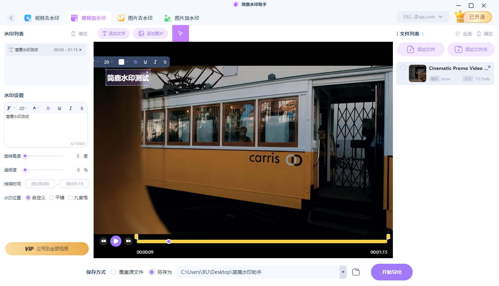Click the rewind playback icon

[103, 241]
